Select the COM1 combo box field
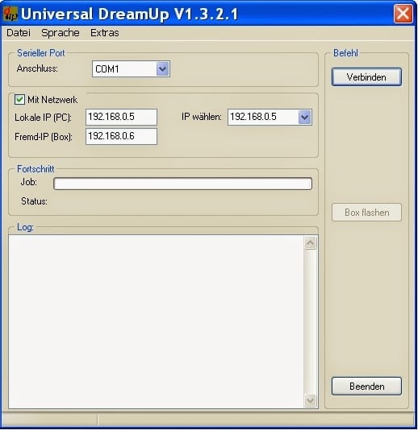Screen dimensions: 418x430 pyautogui.click(x=131, y=68)
